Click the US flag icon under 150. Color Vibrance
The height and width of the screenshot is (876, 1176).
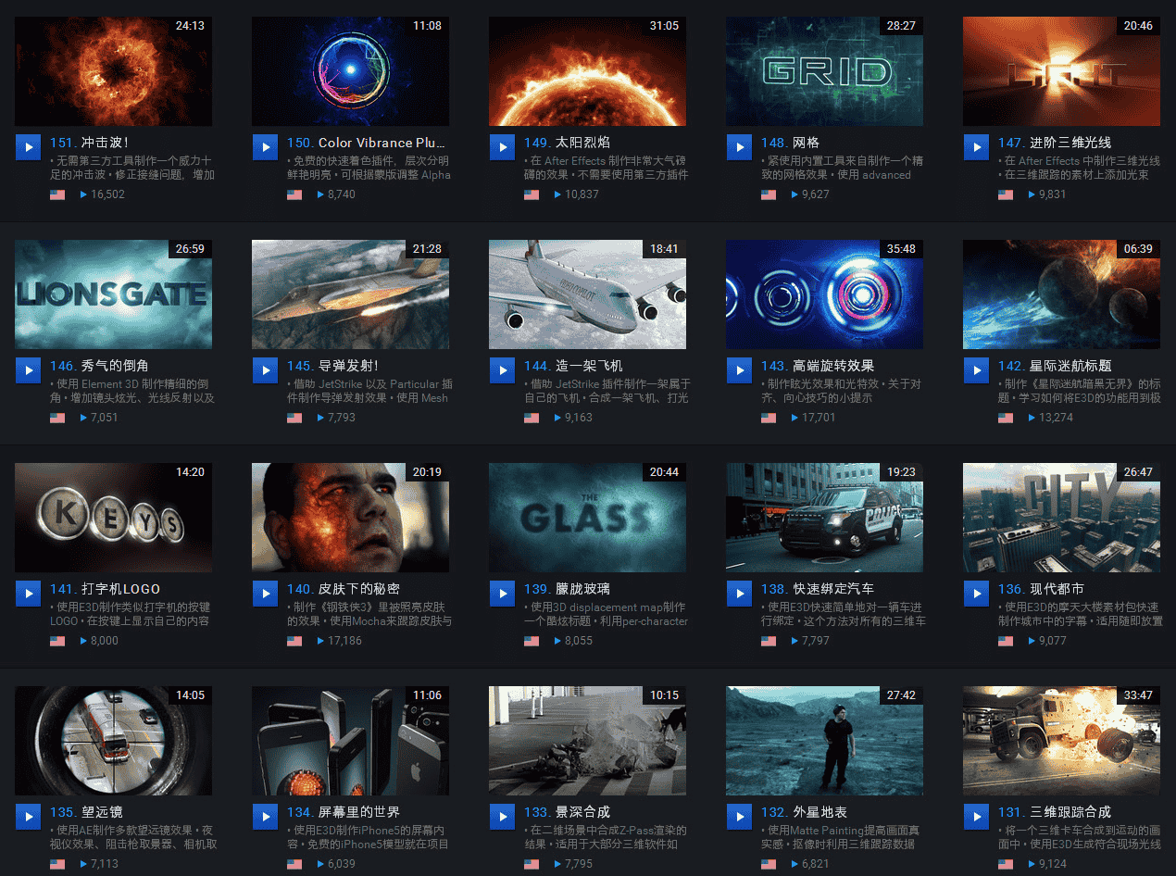[294, 194]
